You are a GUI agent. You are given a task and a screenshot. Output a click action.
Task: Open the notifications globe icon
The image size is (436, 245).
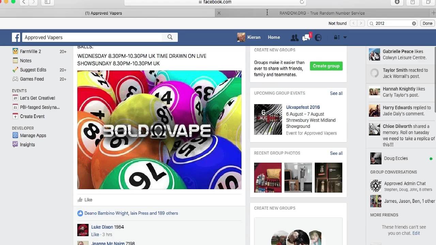318,38
